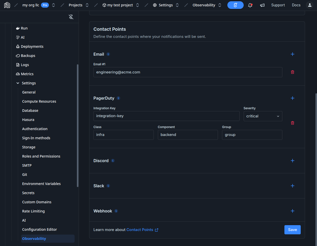Open the Severity dropdown set to critical
Image resolution: width=317 pixels, height=246 pixels.
263,116
